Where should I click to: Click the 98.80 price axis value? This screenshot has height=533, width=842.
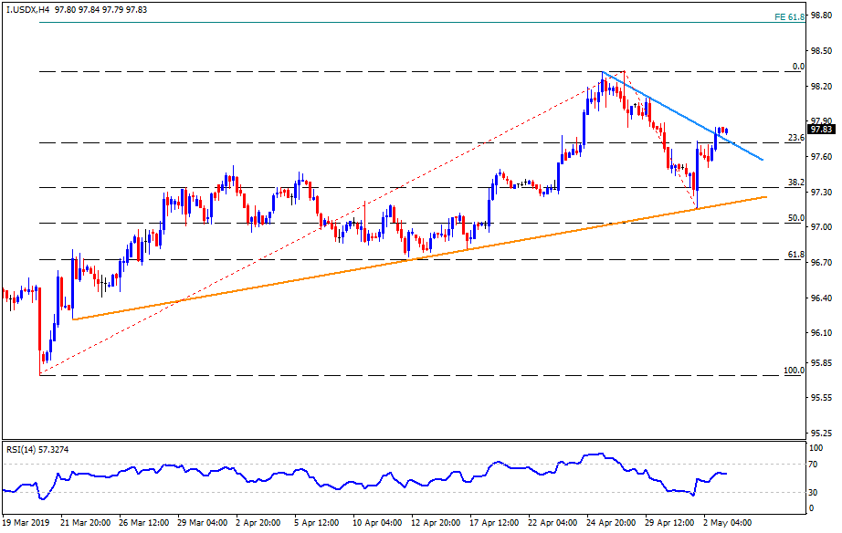(x=821, y=16)
